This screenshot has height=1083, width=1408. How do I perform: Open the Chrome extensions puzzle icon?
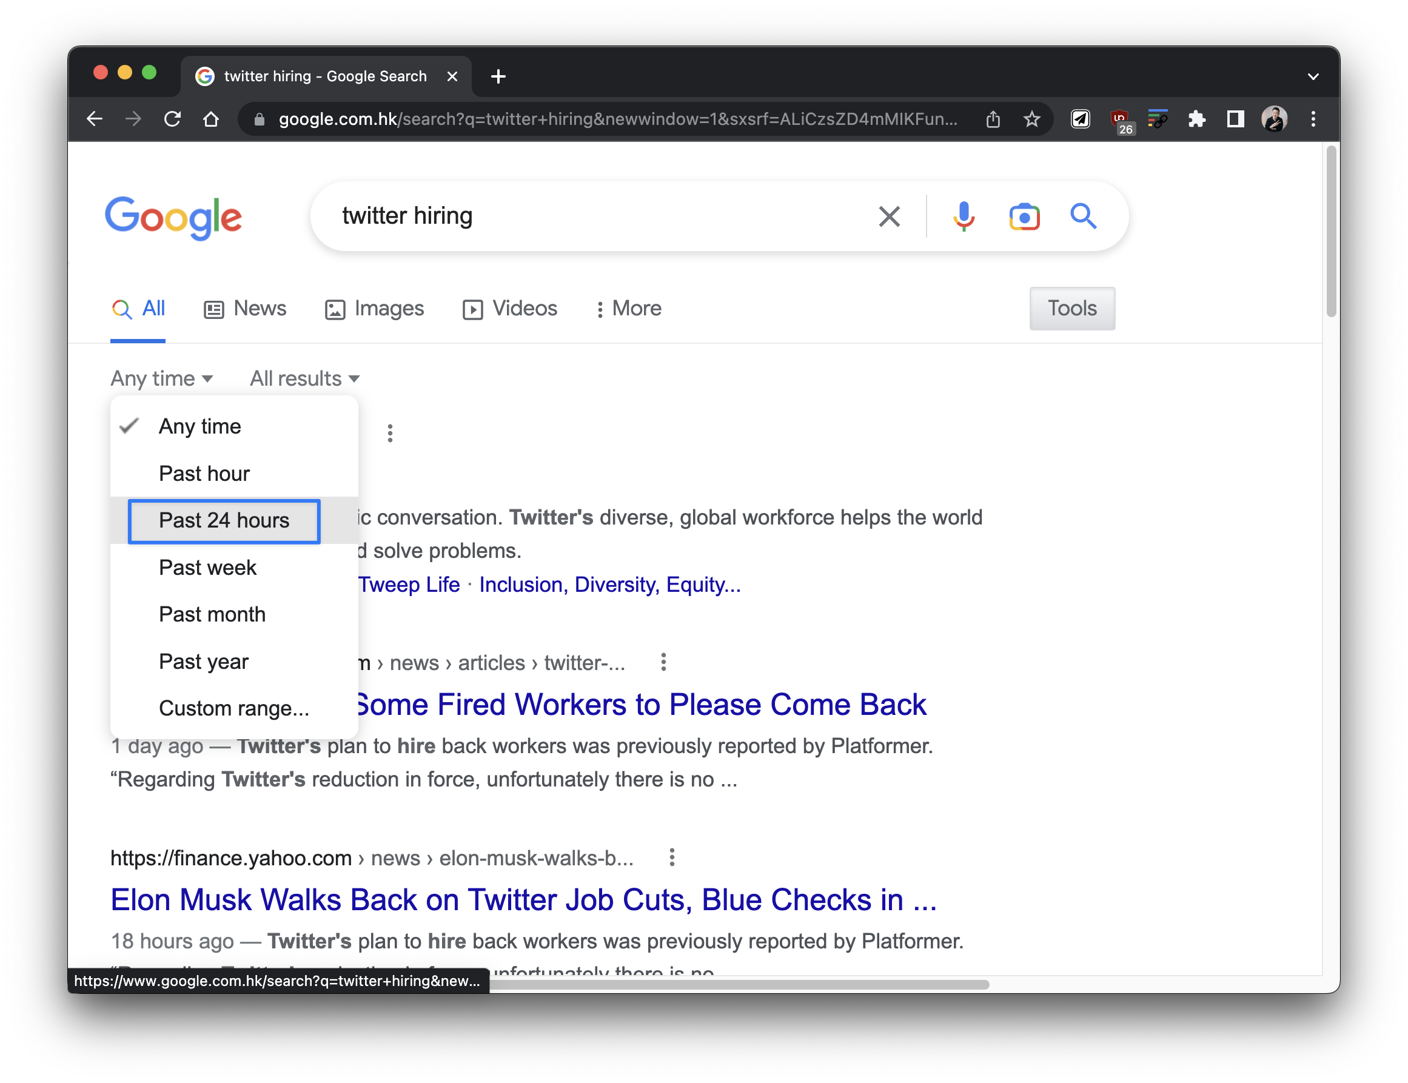[x=1196, y=119]
